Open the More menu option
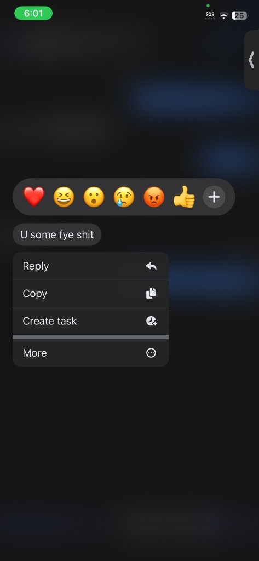Viewport: 259px width, 561px height. pyautogui.click(x=90, y=353)
